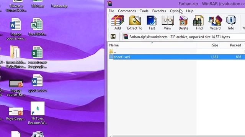Click the View toolbar icon
Screen dimensions: 245x137
168,23
